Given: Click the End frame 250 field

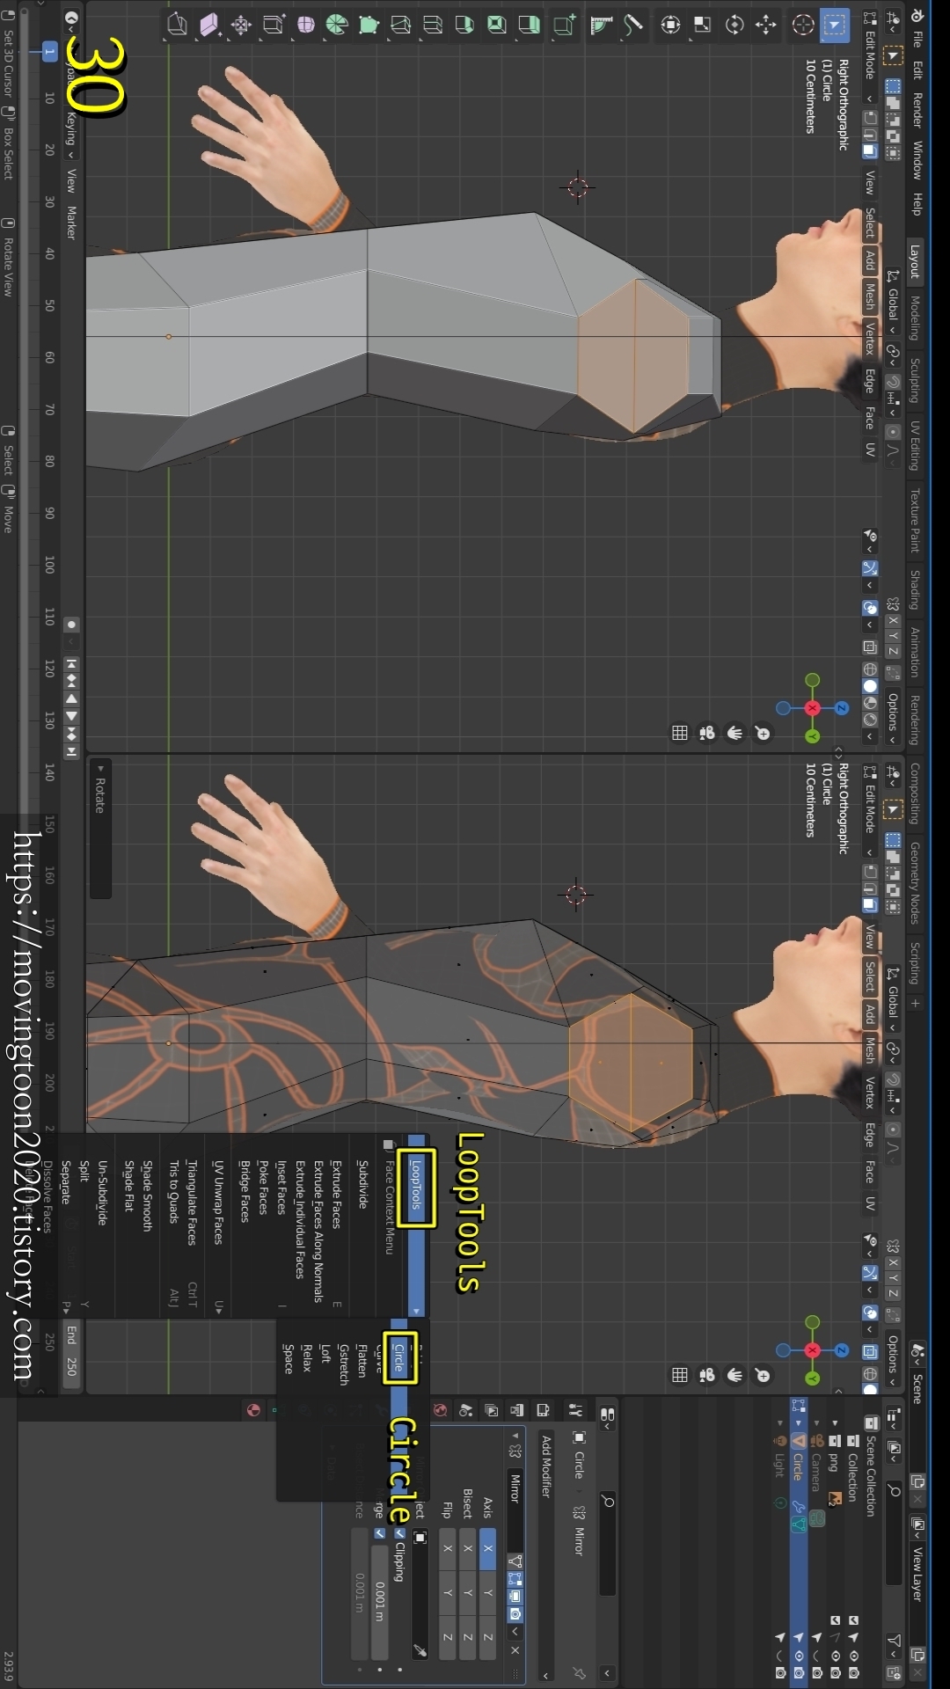Looking at the screenshot, I should tap(71, 1353).
